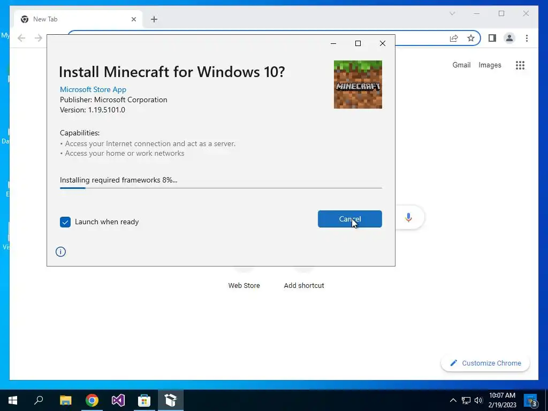Viewport: 548px width, 411px height.
Task: Close the Chrome window
Action: coord(526,13)
